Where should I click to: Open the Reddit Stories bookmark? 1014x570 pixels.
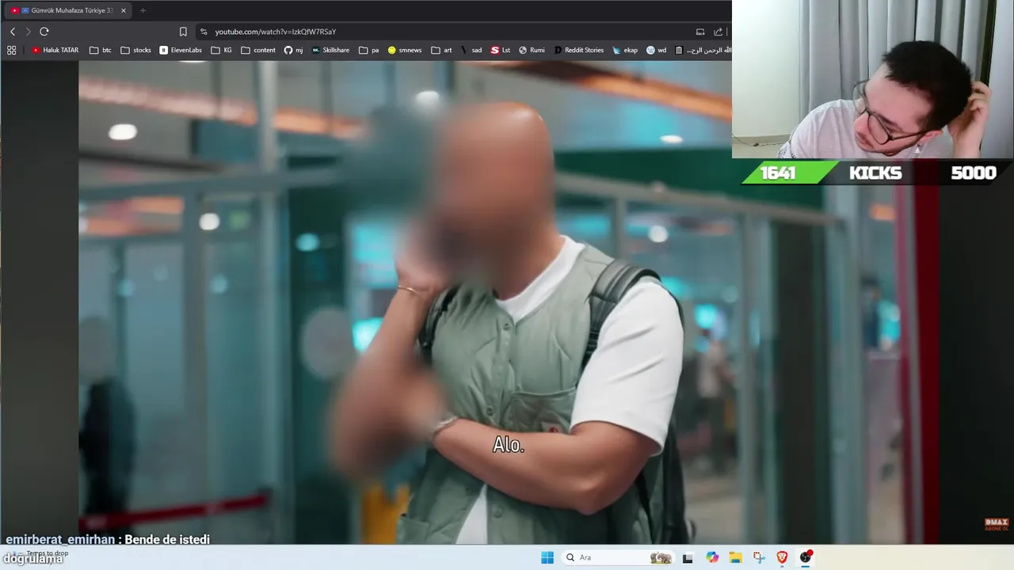click(x=579, y=50)
